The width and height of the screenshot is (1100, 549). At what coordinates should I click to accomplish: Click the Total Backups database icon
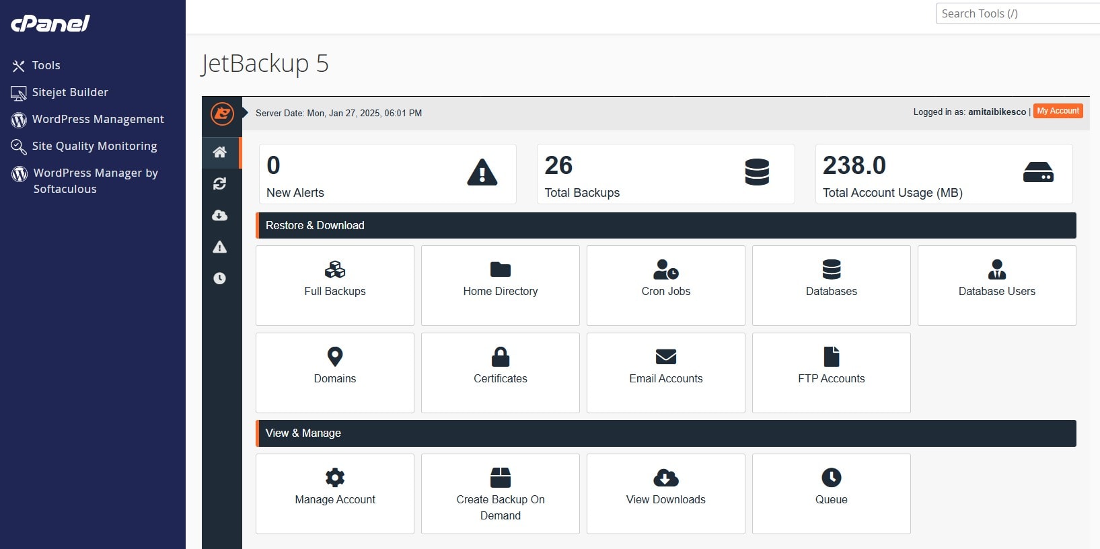(x=757, y=172)
